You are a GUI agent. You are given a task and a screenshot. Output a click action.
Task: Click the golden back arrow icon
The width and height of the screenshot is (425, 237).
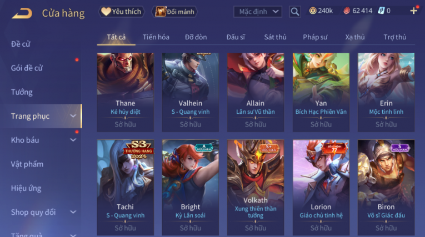tap(22, 13)
